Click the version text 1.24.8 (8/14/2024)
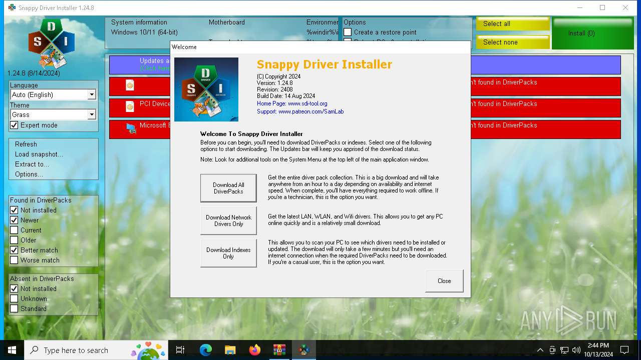641x360 pixels. coord(34,73)
